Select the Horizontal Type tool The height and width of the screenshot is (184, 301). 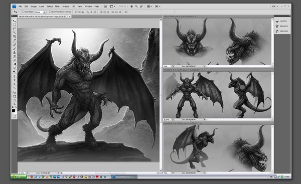14,80
